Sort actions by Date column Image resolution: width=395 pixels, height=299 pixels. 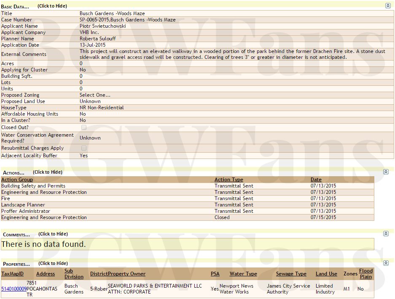[x=316, y=180]
